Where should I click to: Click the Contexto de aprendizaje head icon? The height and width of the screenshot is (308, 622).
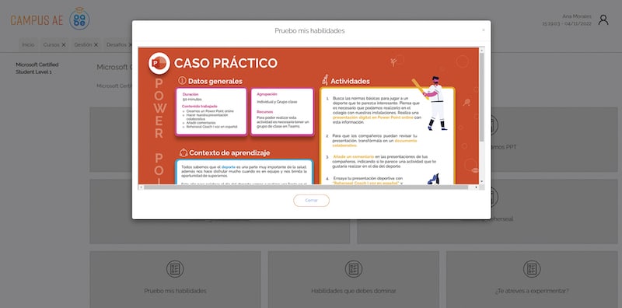point(183,152)
